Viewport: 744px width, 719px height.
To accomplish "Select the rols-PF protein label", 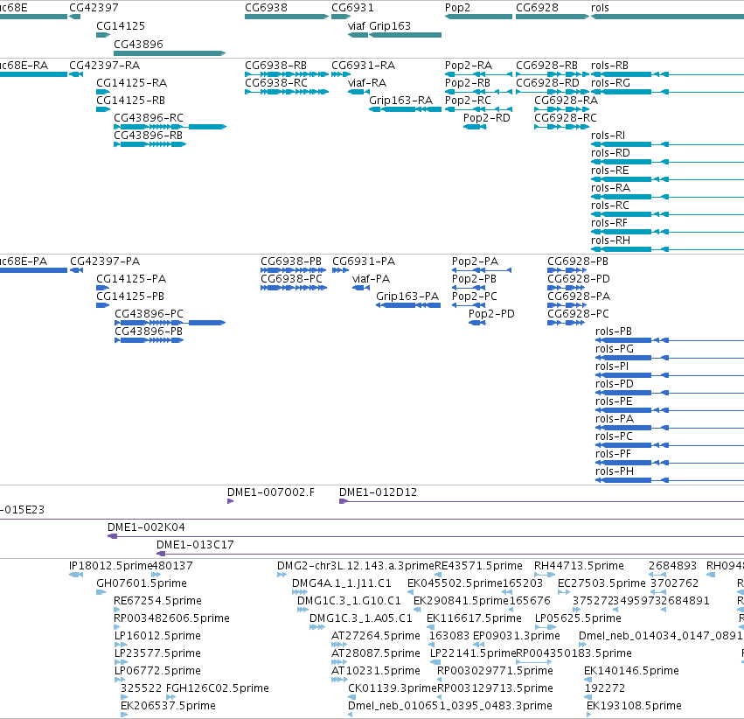I will (613, 454).
